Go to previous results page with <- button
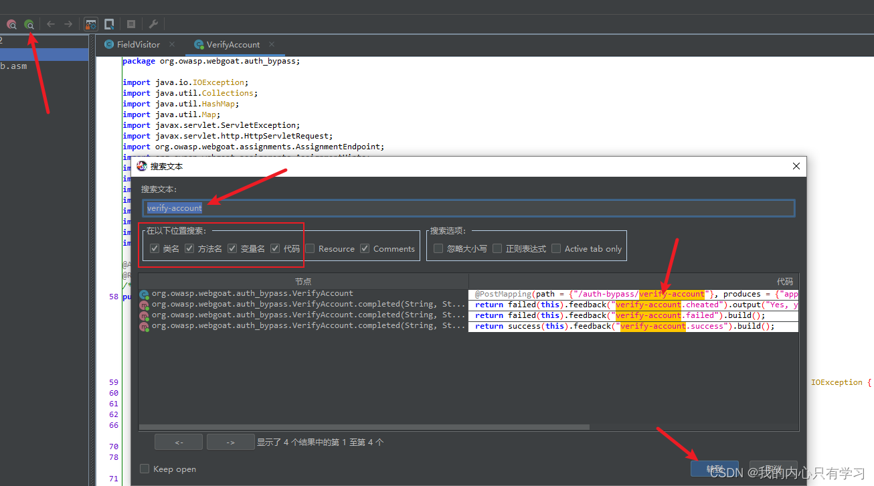The height and width of the screenshot is (486, 874). coord(179,442)
